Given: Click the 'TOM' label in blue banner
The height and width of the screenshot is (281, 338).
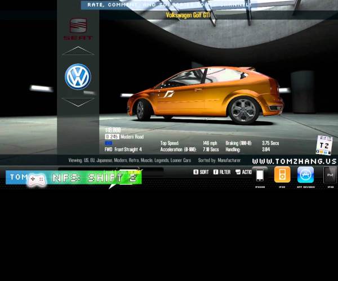Looking at the screenshot, I should [19, 177].
